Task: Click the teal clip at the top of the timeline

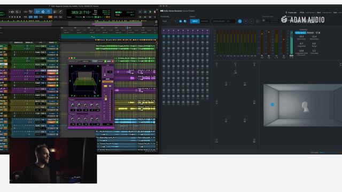Action: (x=109, y=37)
